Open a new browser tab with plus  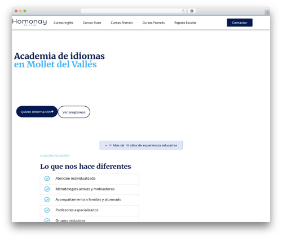(267, 12)
